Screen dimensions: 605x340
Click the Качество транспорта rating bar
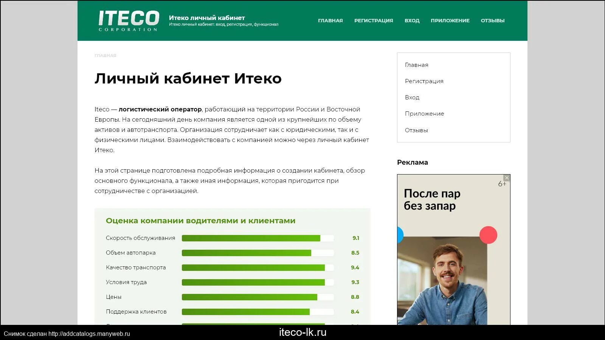[x=258, y=267]
